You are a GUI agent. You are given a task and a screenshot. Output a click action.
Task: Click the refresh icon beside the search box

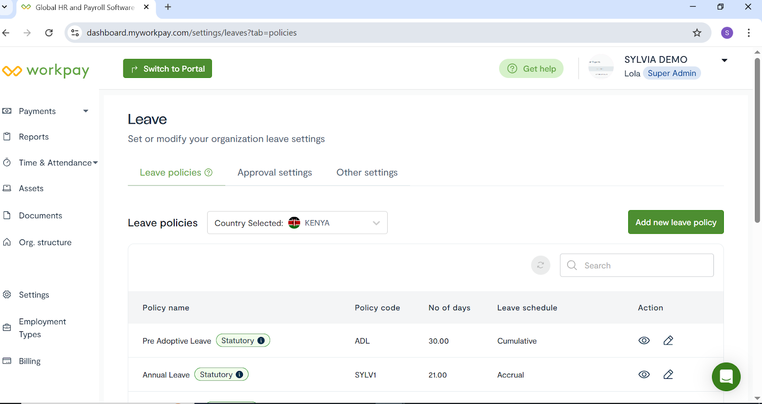pos(541,265)
